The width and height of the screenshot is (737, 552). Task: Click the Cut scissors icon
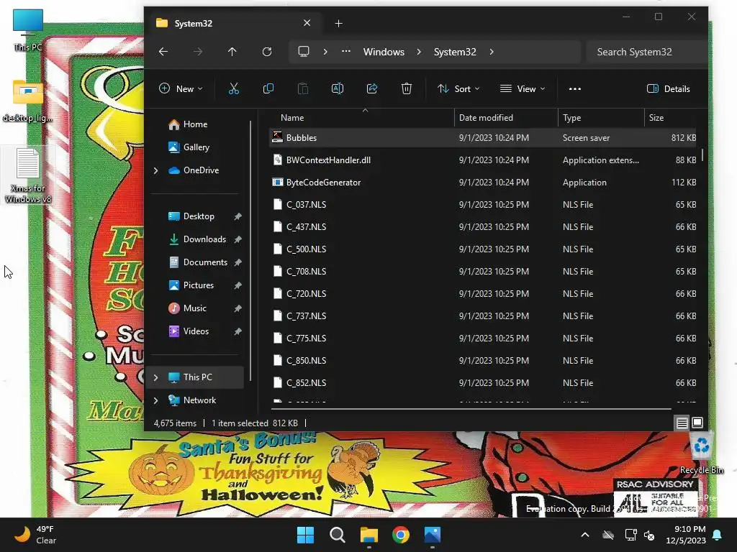(x=234, y=88)
